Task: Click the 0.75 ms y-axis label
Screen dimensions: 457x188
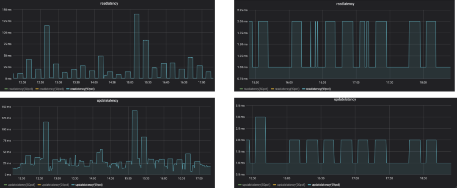Action: click(242, 79)
